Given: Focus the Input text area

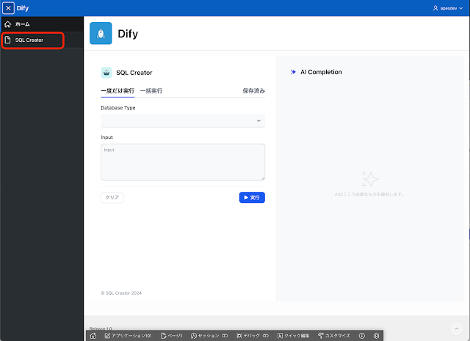Looking at the screenshot, I should pyautogui.click(x=183, y=162).
